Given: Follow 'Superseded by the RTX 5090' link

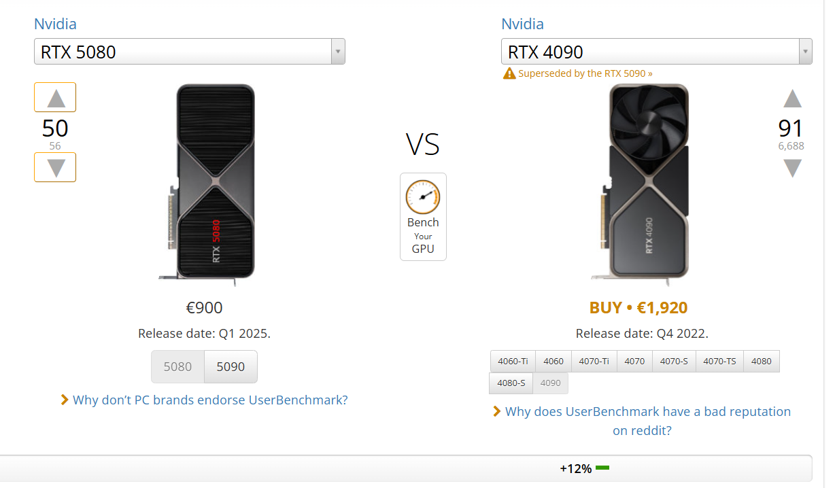Looking at the screenshot, I should coord(585,73).
